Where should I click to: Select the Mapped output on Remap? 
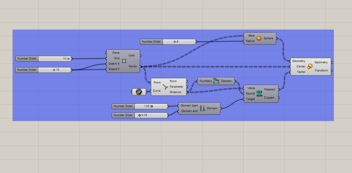[269, 89]
